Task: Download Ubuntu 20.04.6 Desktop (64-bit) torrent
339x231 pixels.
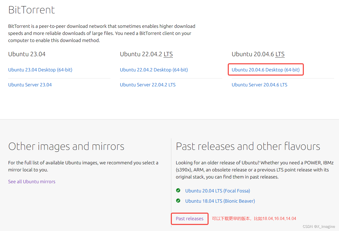Action: [x=266, y=70]
